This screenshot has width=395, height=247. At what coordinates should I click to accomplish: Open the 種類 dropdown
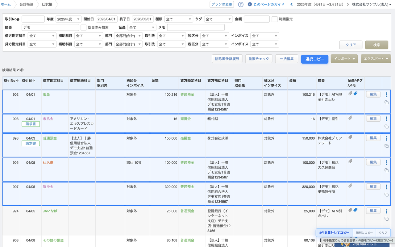pos(179,19)
